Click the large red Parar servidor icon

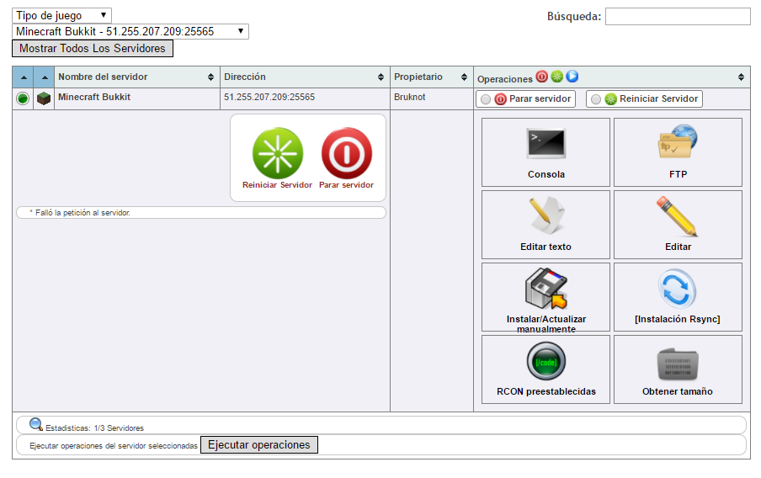click(347, 153)
